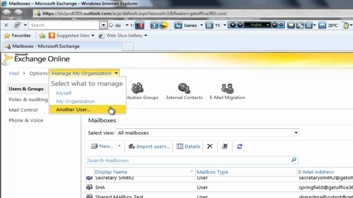Click the browser forward arrow button
353x198 pixels.
point(18,13)
